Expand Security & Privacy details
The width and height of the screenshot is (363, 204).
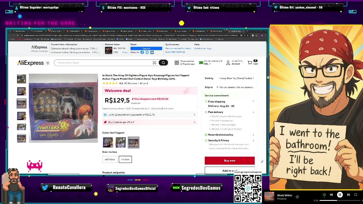[253, 141]
